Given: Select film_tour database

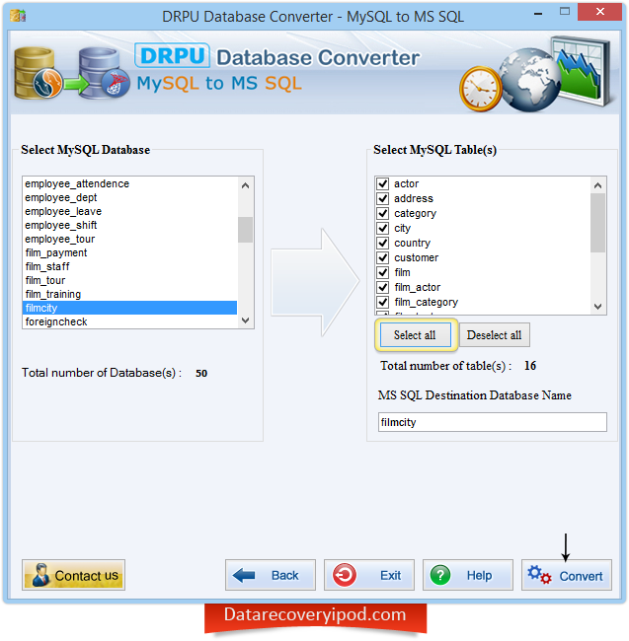Looking at the screenshot, I should tap(130, 280).
